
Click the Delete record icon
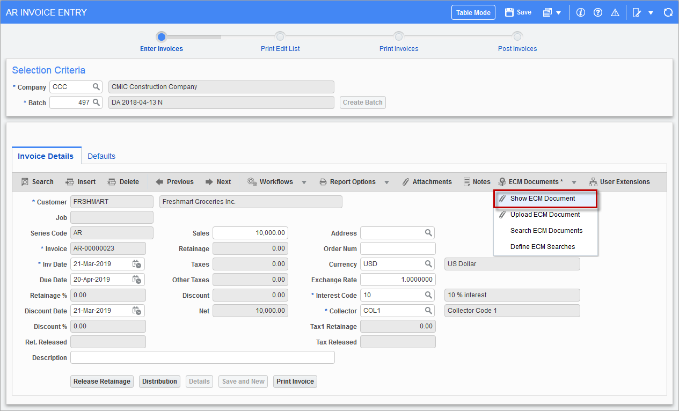click(112, 181)
